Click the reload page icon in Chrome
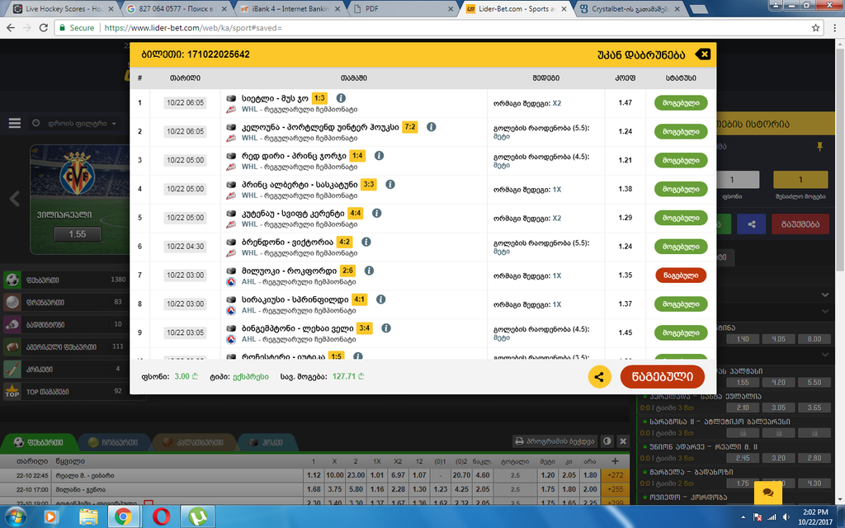The height and width of the screenshot is (528, 845). [x=44, y=27]
